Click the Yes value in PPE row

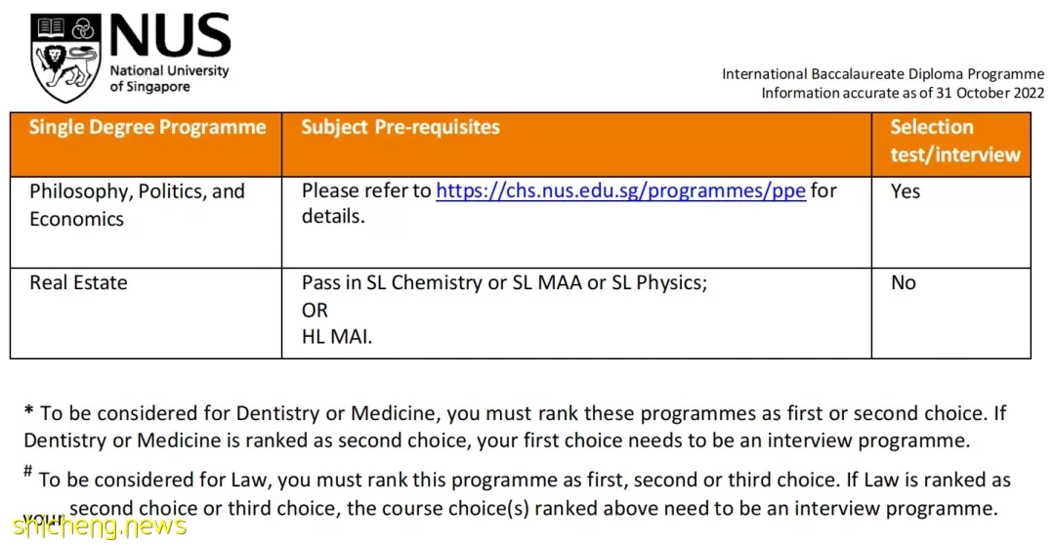click(x=905, y=191)
